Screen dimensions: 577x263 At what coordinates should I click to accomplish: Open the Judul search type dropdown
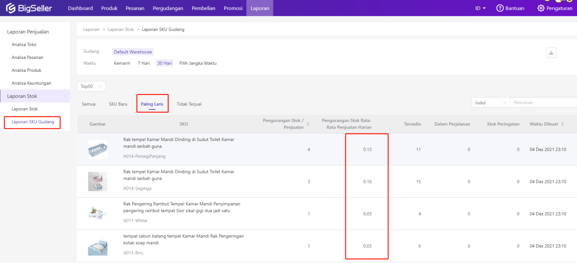click(x=490, y=103)
